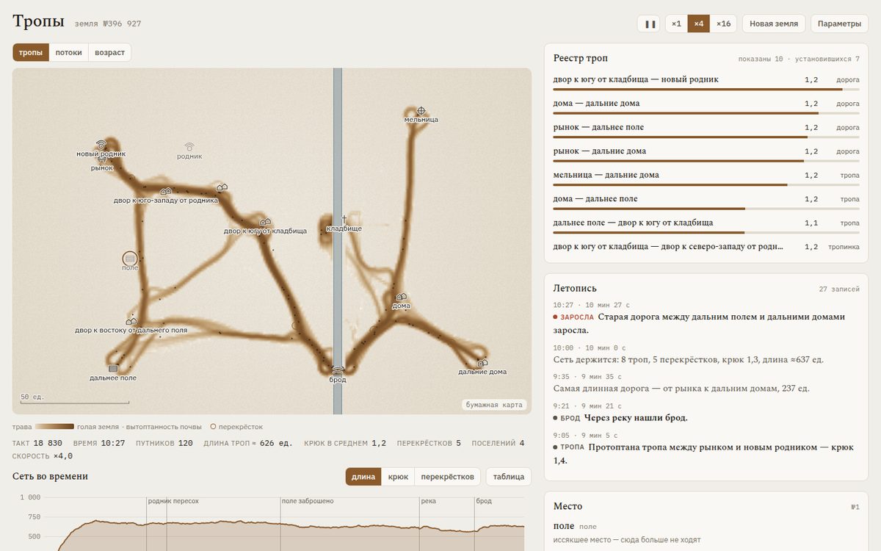Click the 27 записей count in Летопись
Screen dimensions: 881x551
[x=839, y=289]
